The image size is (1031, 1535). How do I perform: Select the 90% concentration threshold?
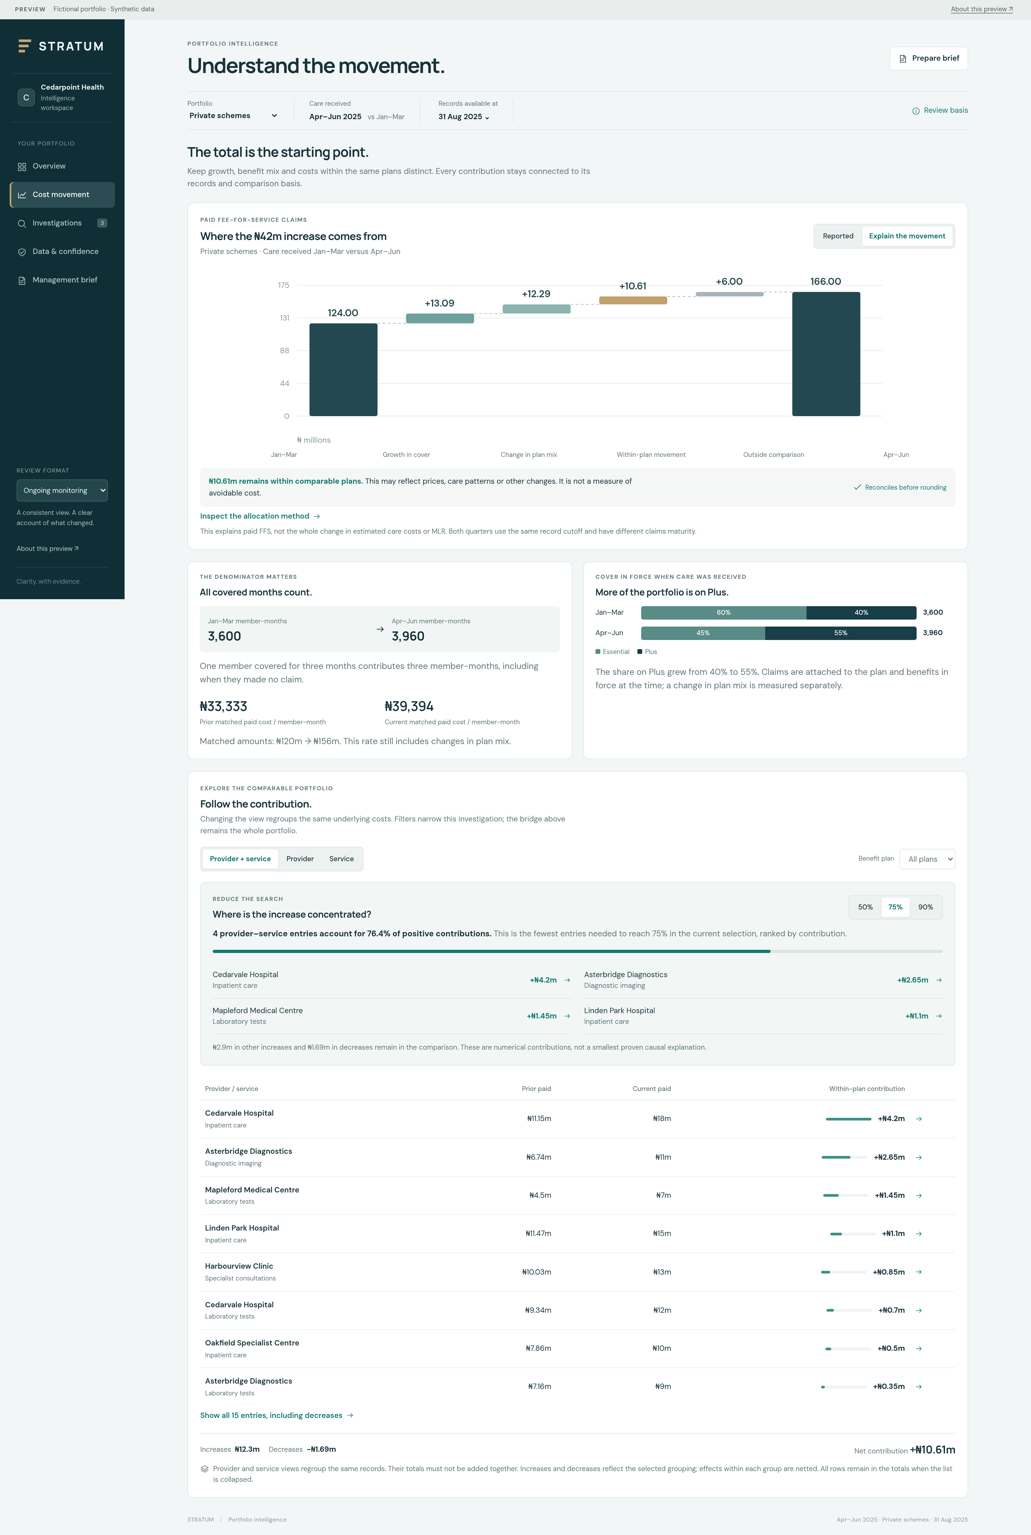pos(925,907)
